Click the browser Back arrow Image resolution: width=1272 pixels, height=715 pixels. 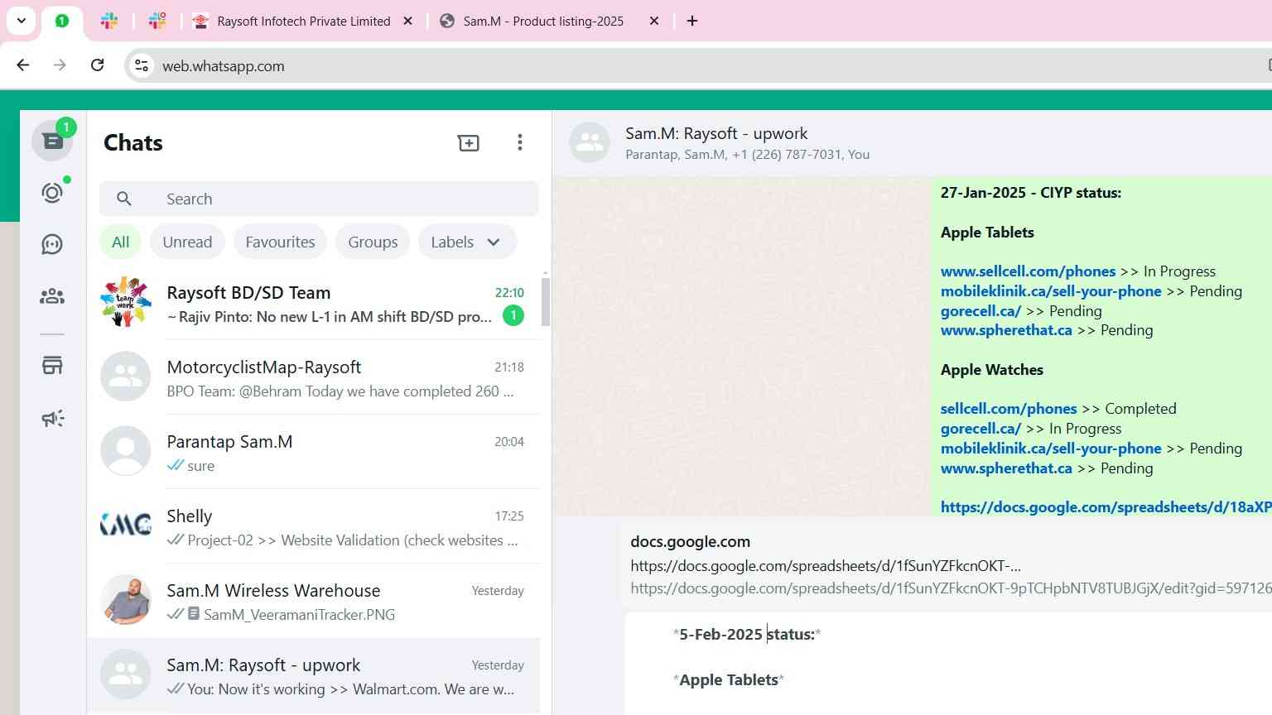click(x=23, y=65)
